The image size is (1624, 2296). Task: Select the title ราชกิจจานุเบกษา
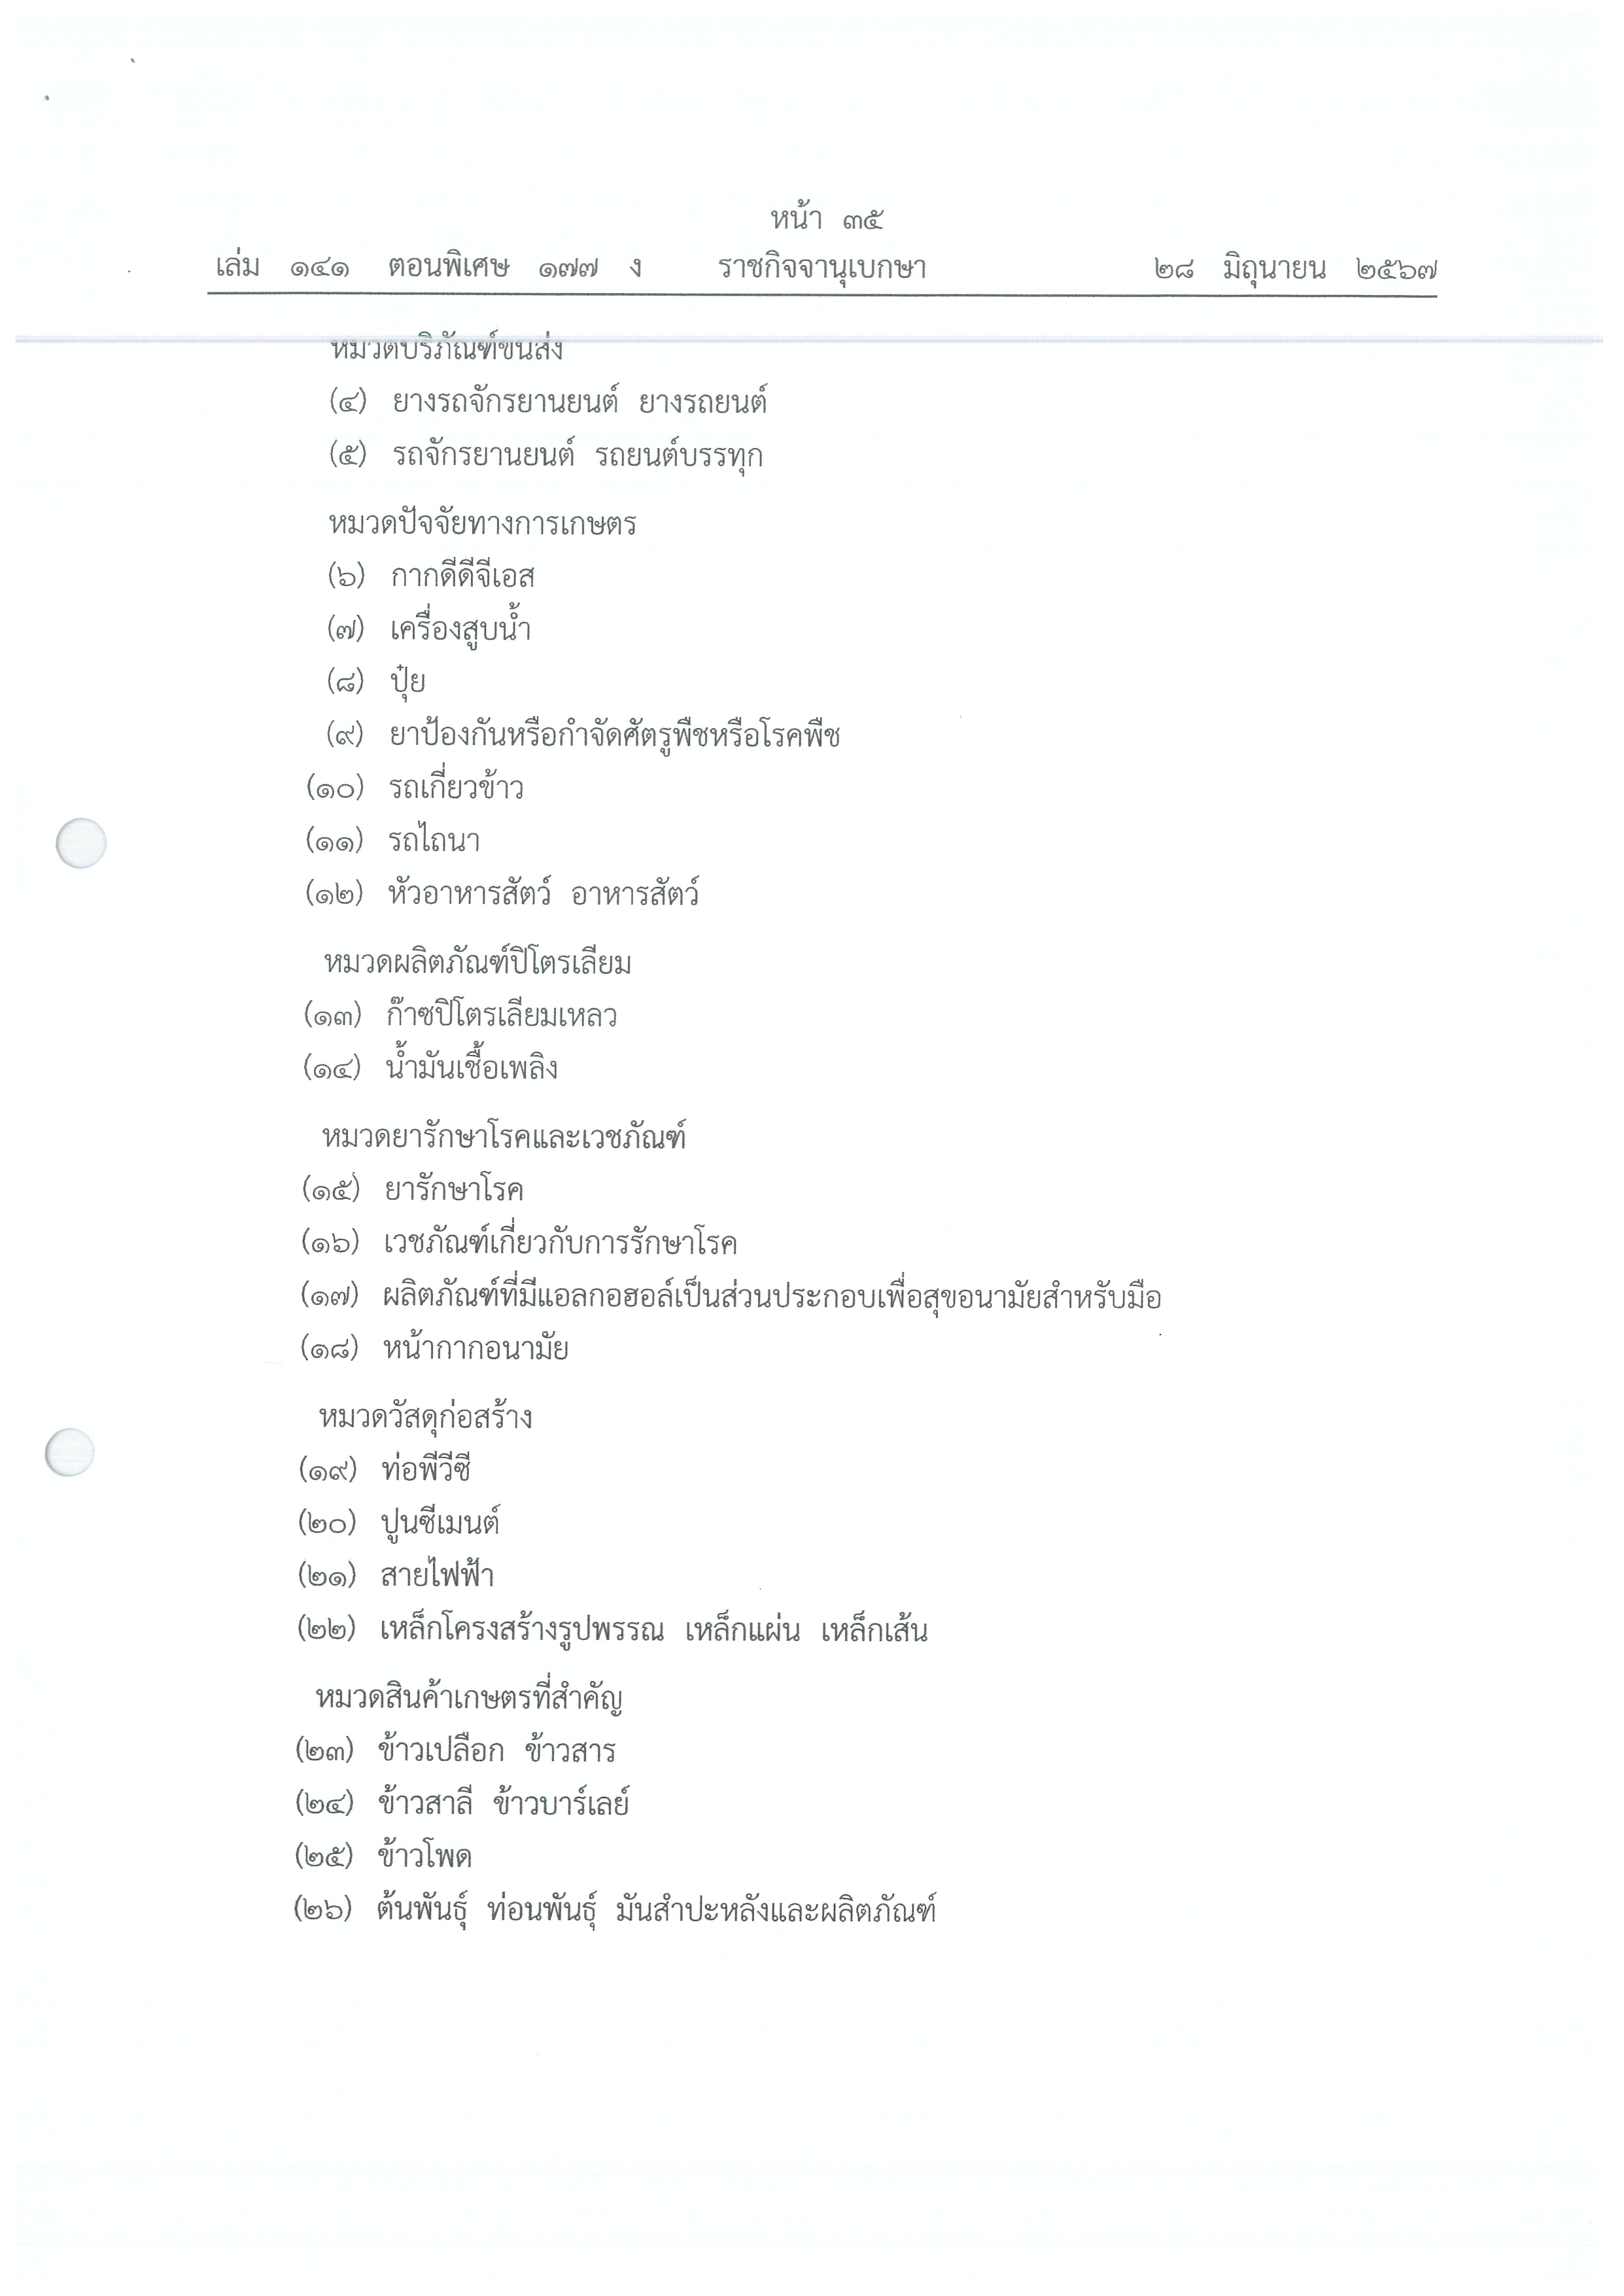point(822,268)
